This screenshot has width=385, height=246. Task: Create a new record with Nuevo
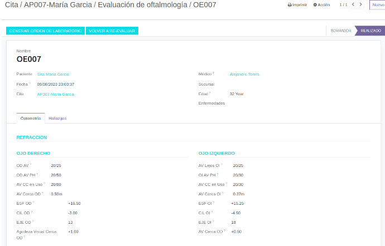click(378, 4)
